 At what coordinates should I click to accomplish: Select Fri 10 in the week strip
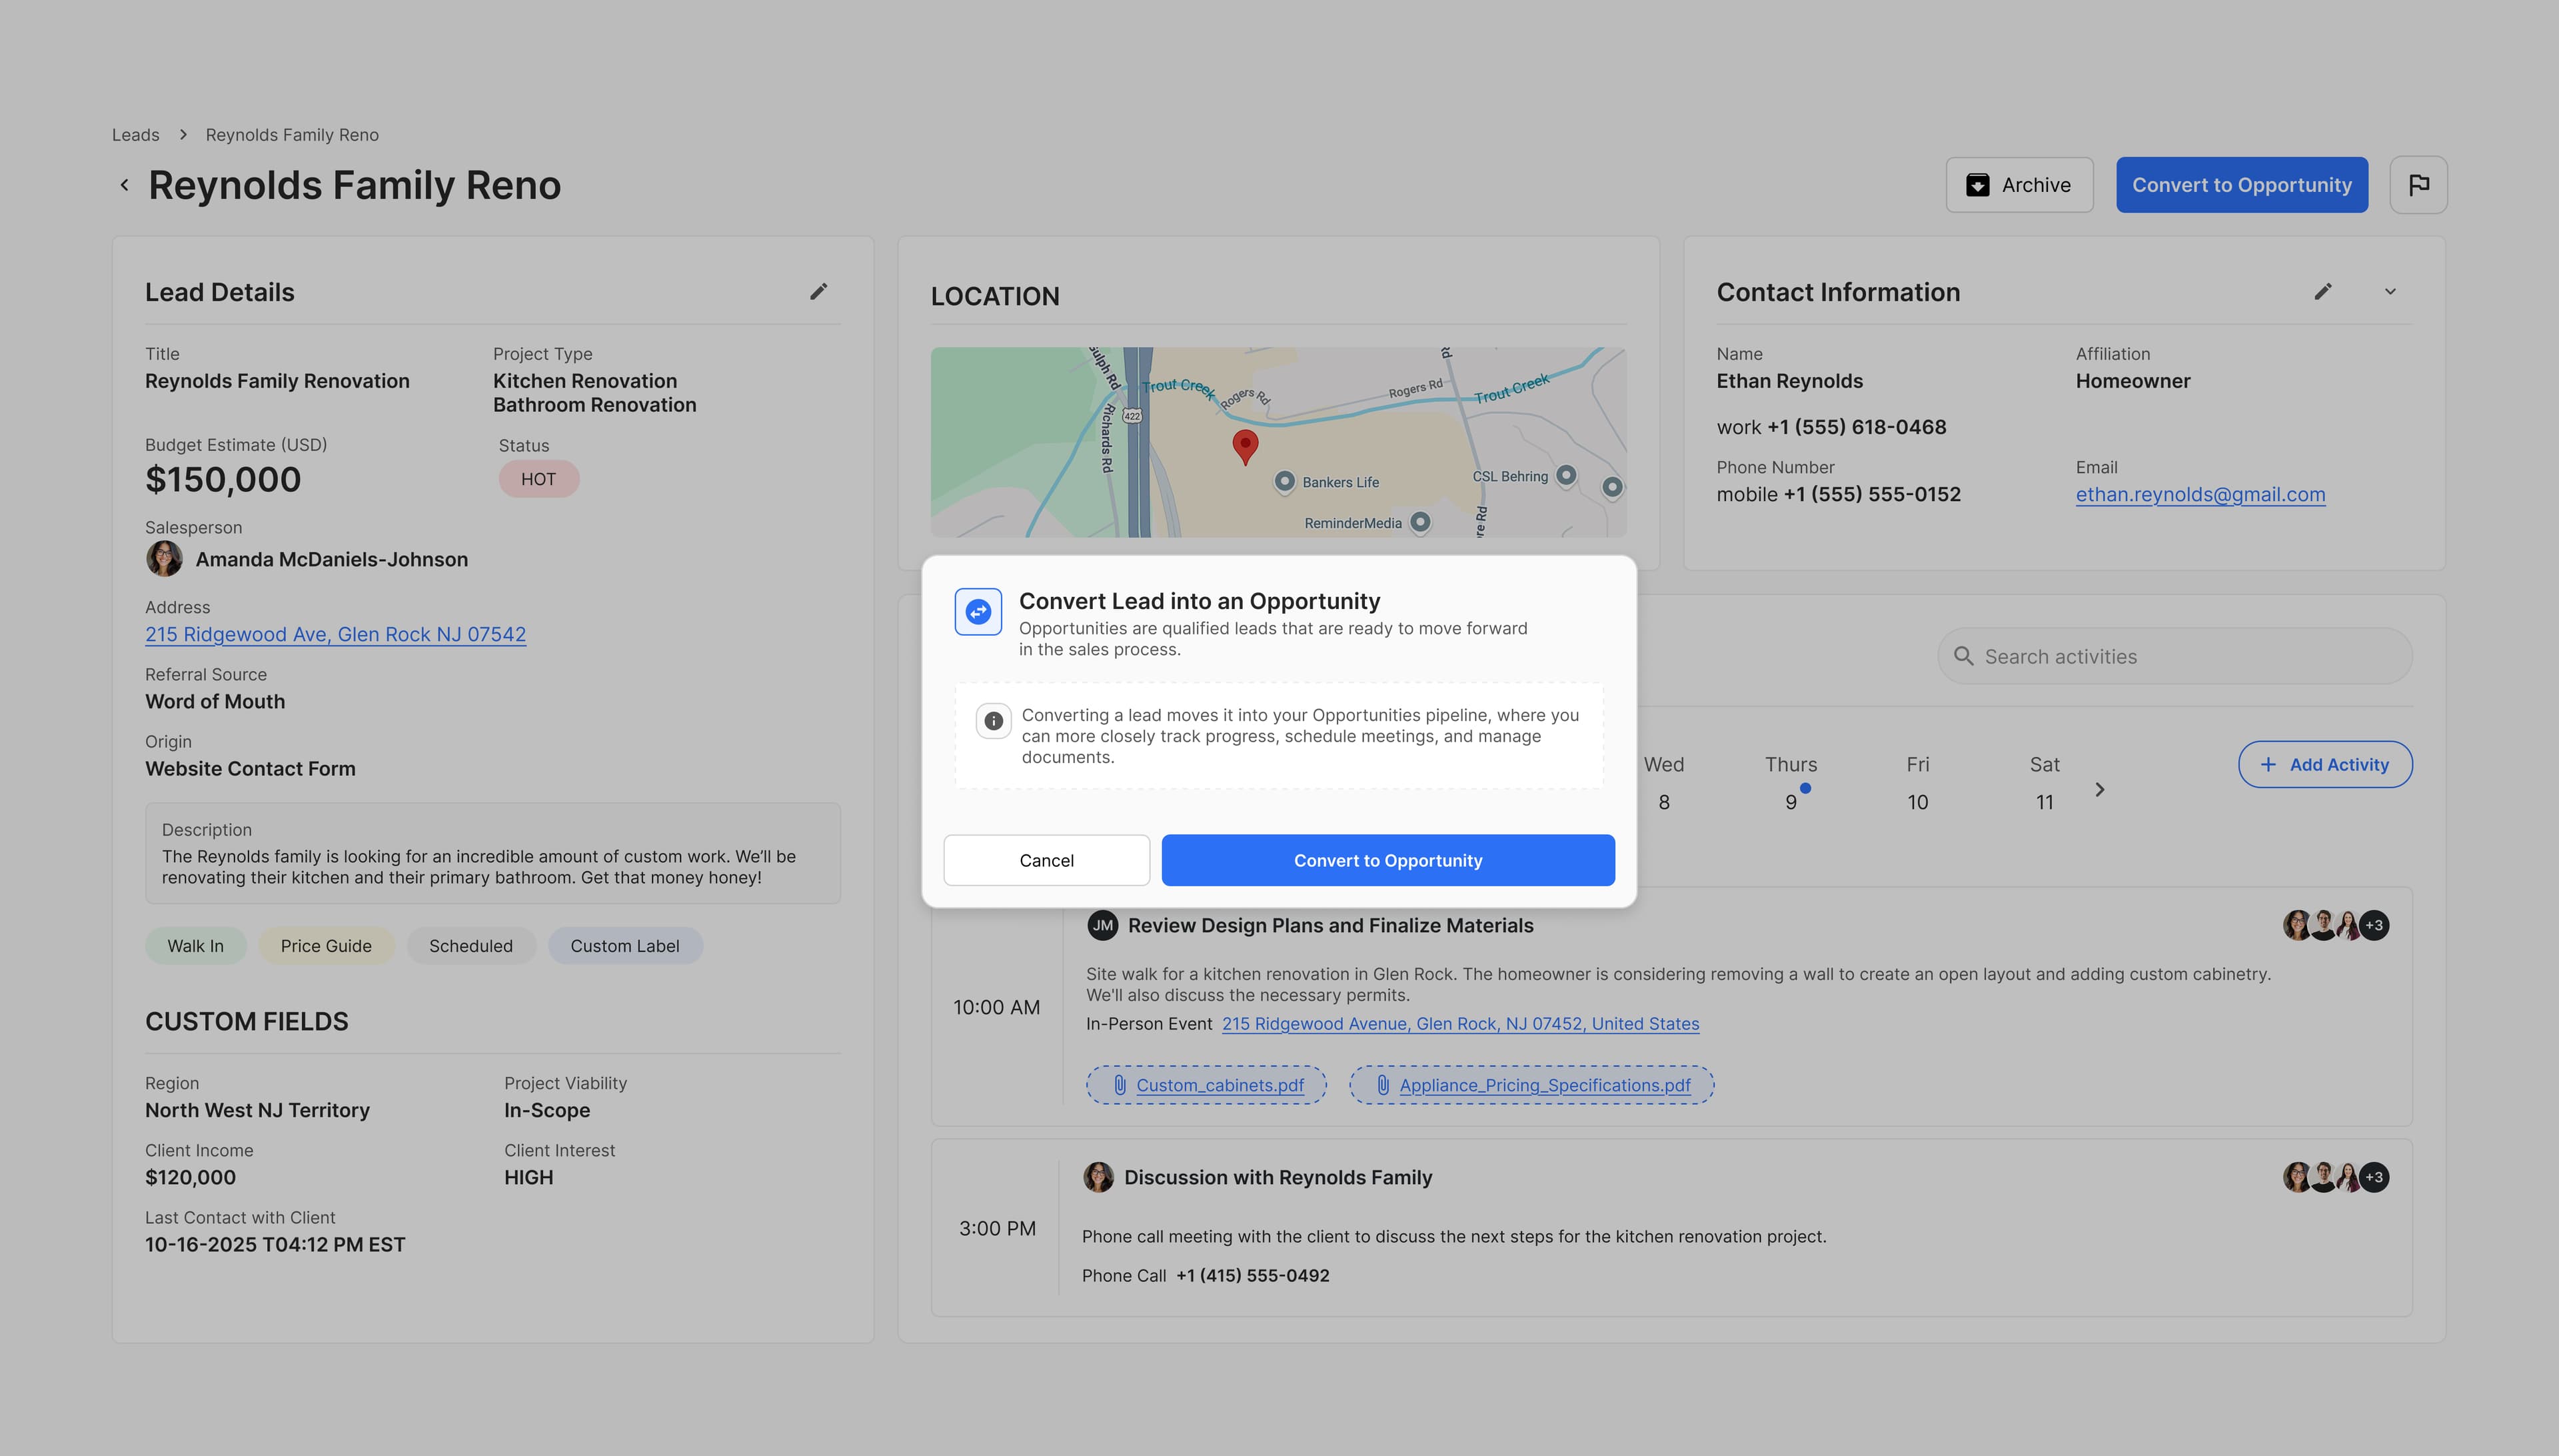click(x=1917, y=783)
